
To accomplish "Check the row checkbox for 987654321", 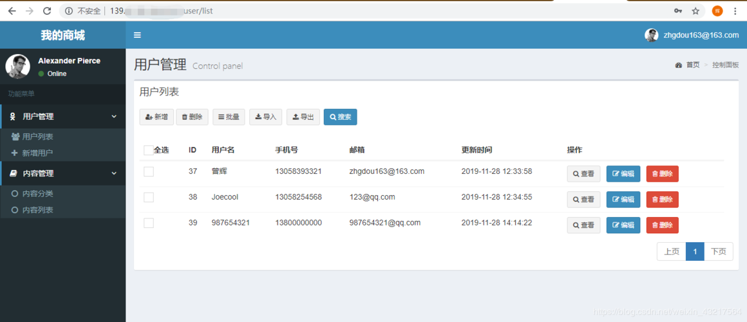I will (x=149, y=223).
